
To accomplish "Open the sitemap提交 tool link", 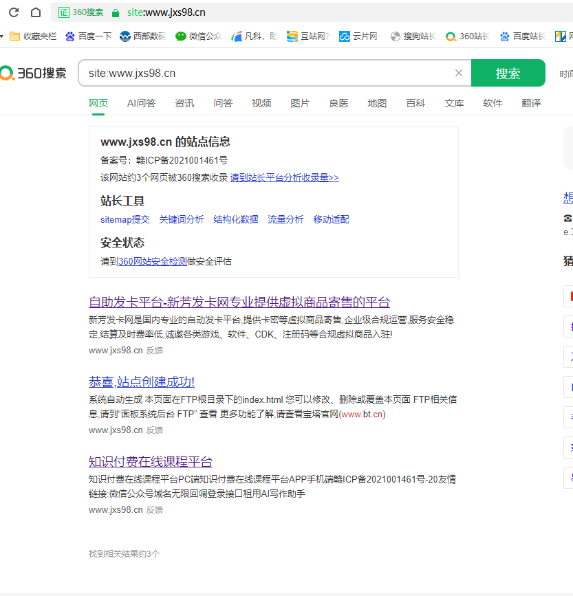I will [125, 219].
